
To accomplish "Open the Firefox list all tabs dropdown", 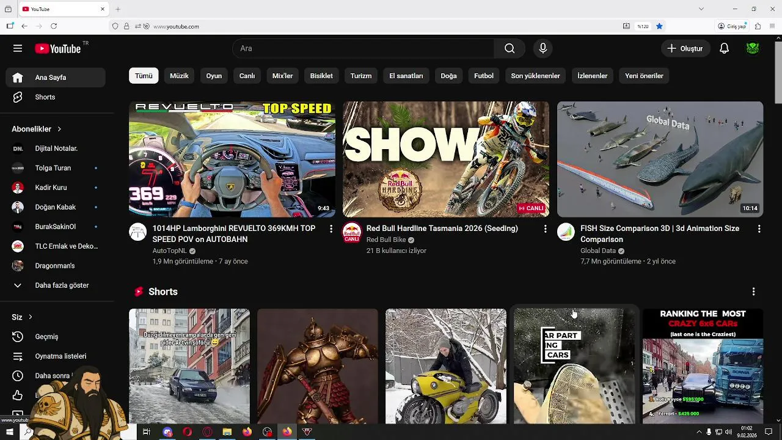I will pos(701,9).
